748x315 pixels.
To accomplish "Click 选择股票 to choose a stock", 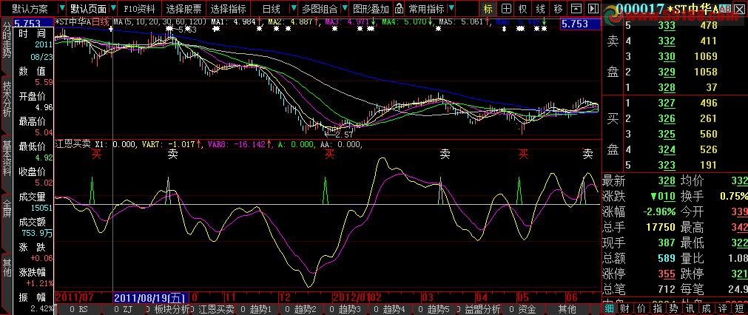I will (x=184, y=9).
